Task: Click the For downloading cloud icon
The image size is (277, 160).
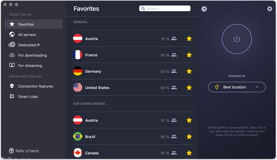Action: (x=12, y=55)
